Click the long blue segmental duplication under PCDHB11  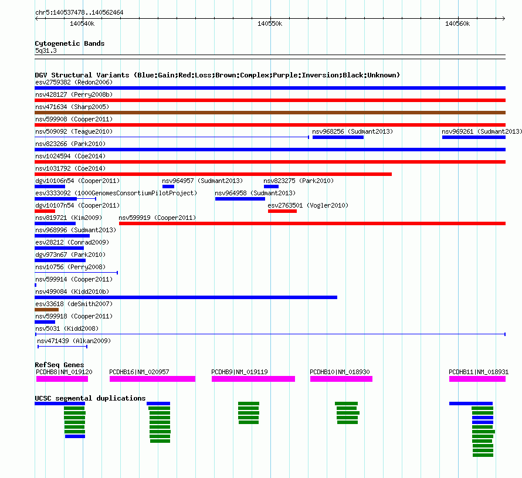click(471, 404)
